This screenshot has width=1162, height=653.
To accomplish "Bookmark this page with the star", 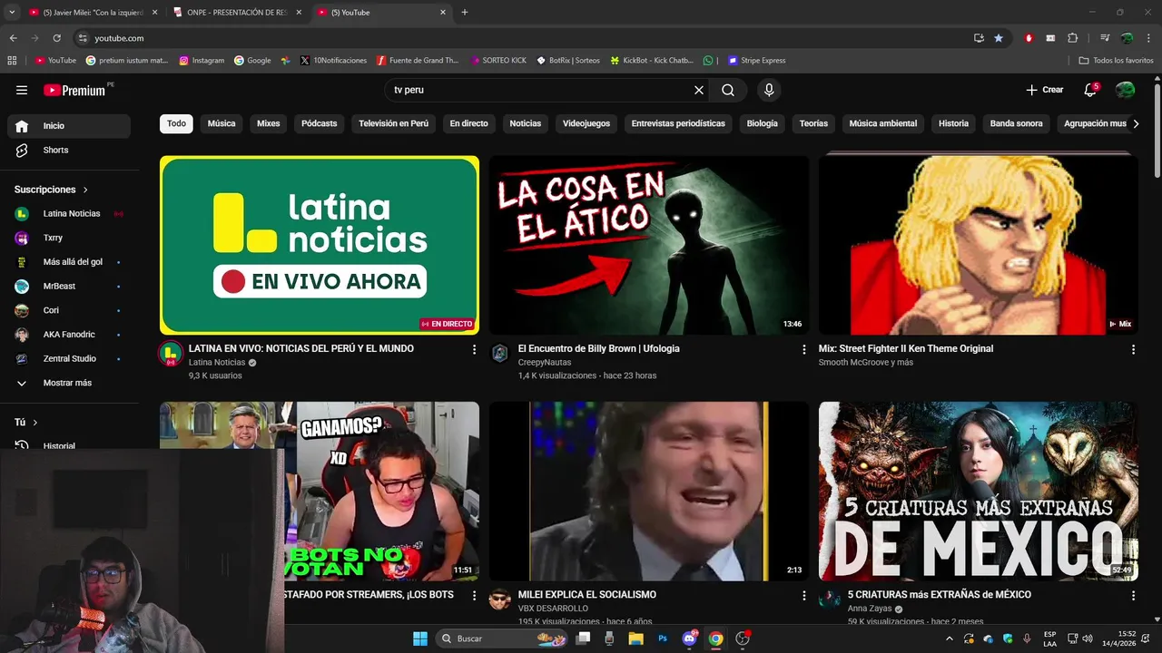I will click(999, 38).
